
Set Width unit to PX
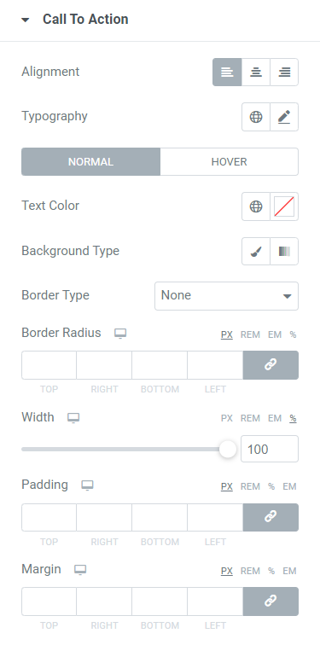point(227,418)
